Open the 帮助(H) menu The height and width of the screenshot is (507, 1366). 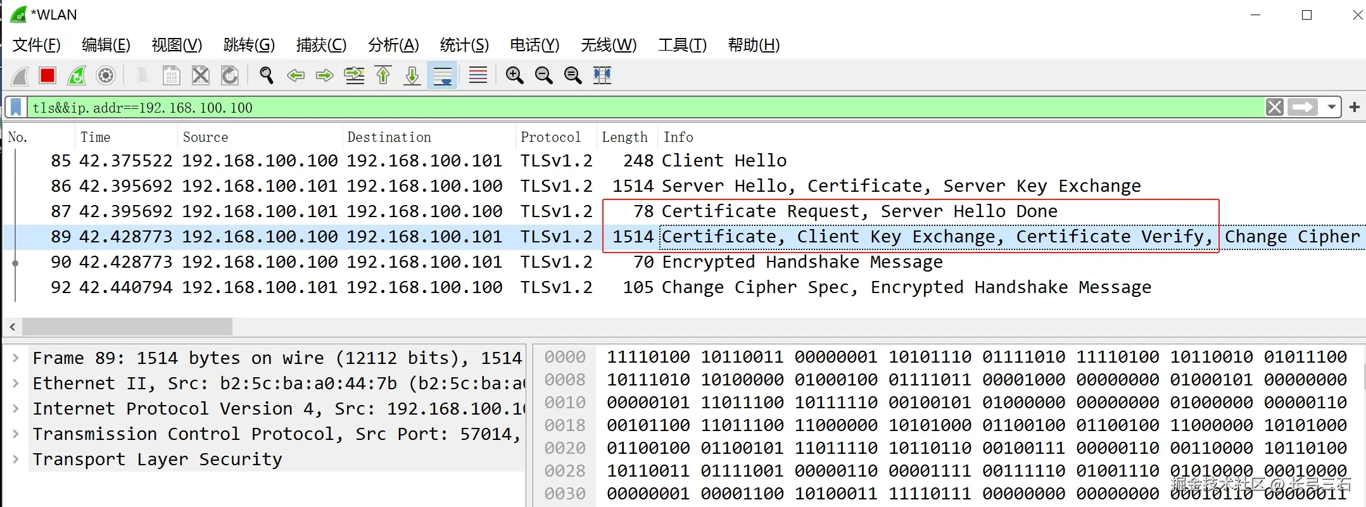[754, 45]
